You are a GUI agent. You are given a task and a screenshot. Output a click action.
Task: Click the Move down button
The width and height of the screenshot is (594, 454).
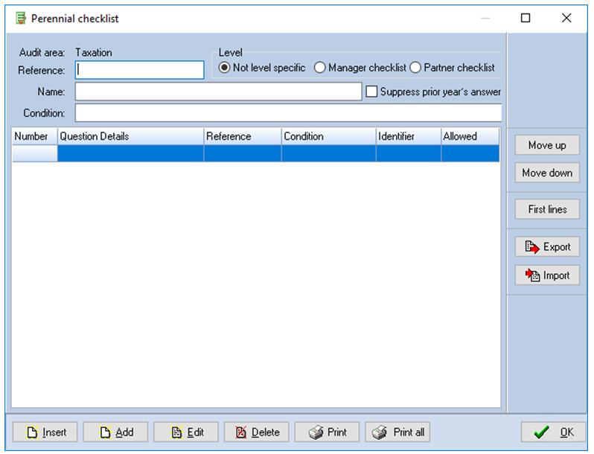tap(547, 173)
